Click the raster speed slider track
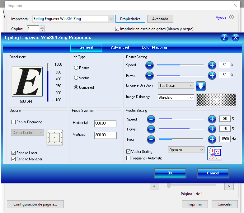 point(181,65)
